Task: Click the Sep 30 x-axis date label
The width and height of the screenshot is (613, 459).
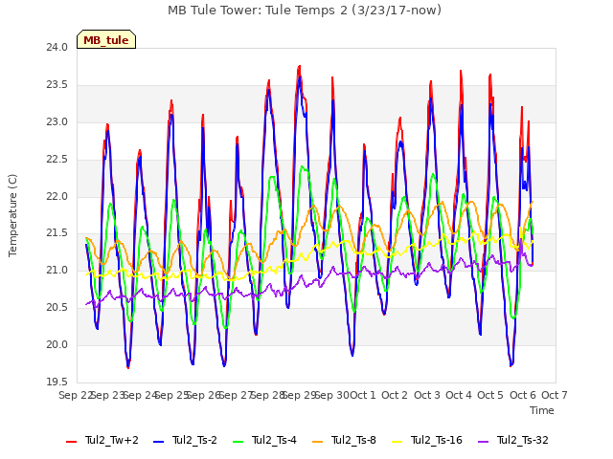Action: [x=332, y=395]
